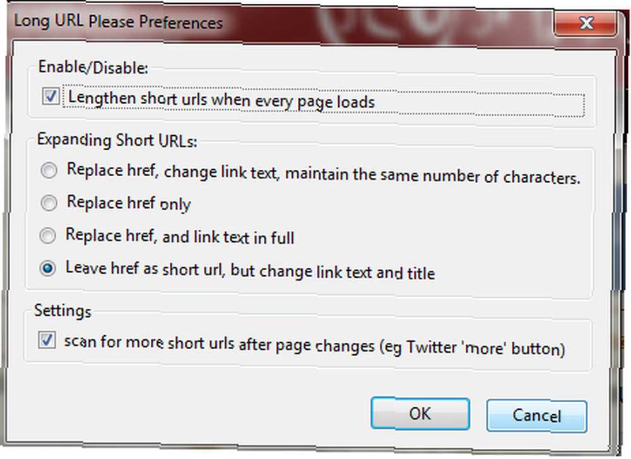The image size is (631, 459).
Task: Click the 'Expanding Short URLs:' group heading
Action: [x=117, y=141]
